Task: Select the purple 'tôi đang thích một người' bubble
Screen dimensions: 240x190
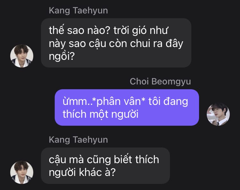Action: click(127, 107)
